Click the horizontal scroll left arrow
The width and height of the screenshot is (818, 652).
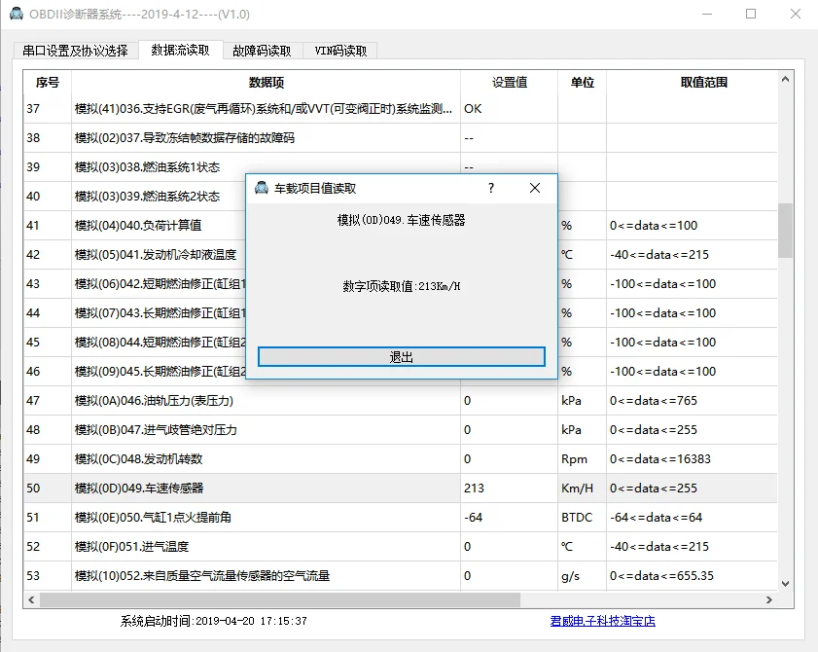(31, 599)
